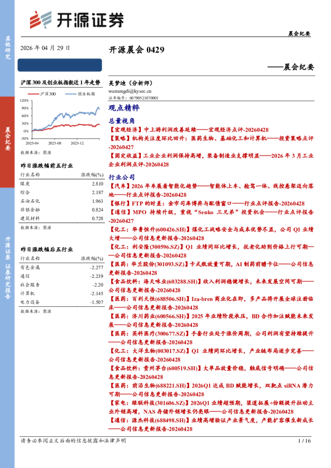Click the 沪深300及创业板指数近1年走势 chart title
331x468 pixels.
[x=60, y=82]
